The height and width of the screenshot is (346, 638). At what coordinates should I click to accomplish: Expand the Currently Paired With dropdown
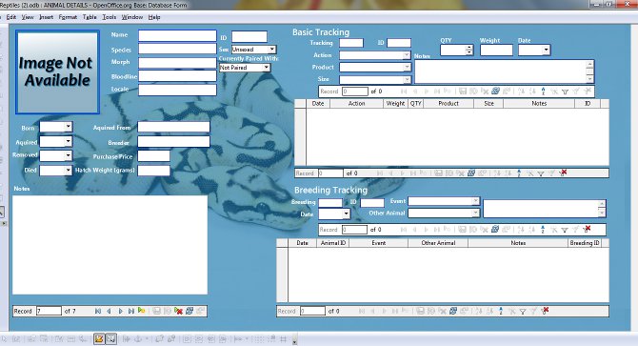pos(266,68)
